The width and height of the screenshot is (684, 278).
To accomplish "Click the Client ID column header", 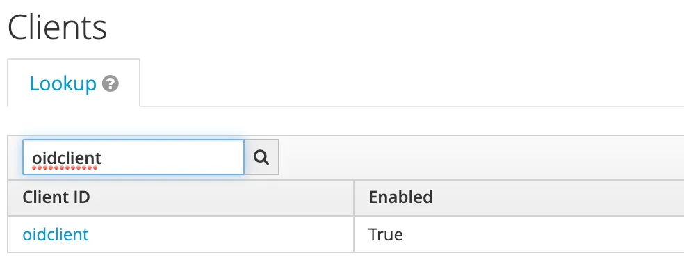I will [x=56, y=197].
